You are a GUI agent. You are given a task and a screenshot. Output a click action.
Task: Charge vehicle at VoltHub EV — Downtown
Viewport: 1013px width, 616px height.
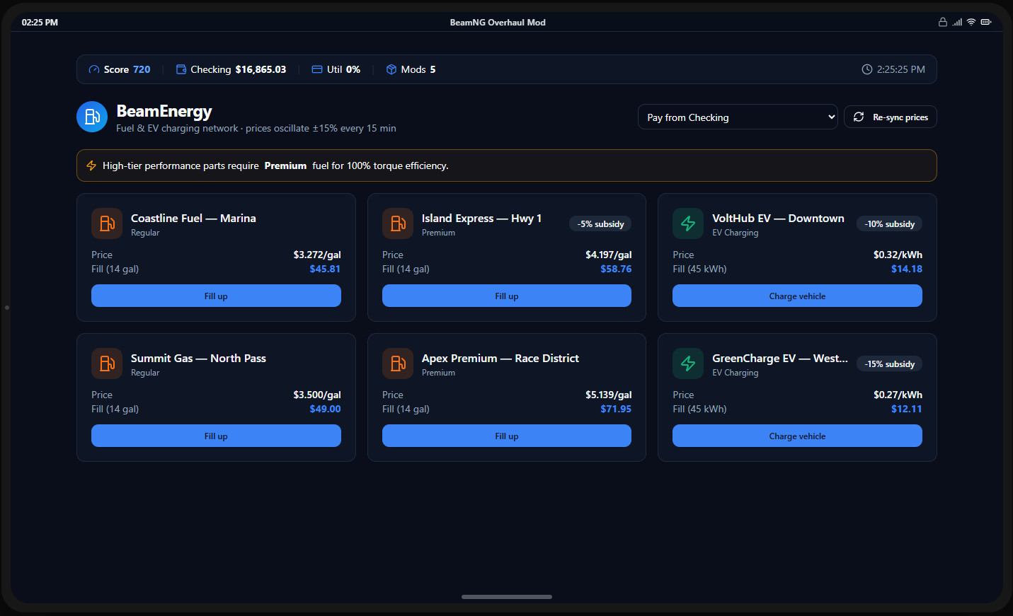pos(797,296)
